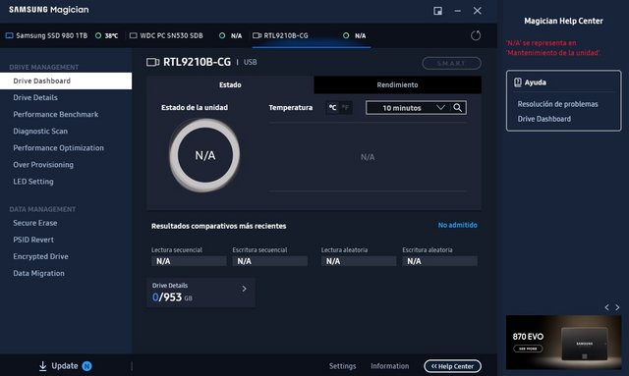Screen dimensions: 629x376
Task: Click the Escritura secuencial N/A value
Action: click(269, 261)
